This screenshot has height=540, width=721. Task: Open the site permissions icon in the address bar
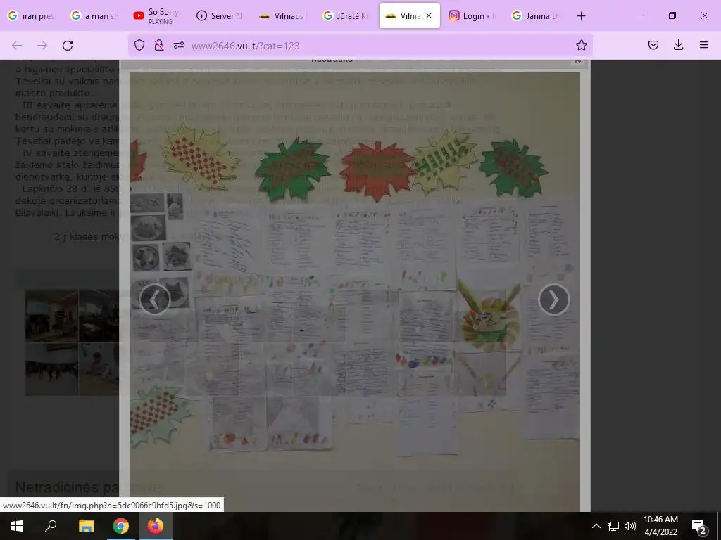coord(179,45)
